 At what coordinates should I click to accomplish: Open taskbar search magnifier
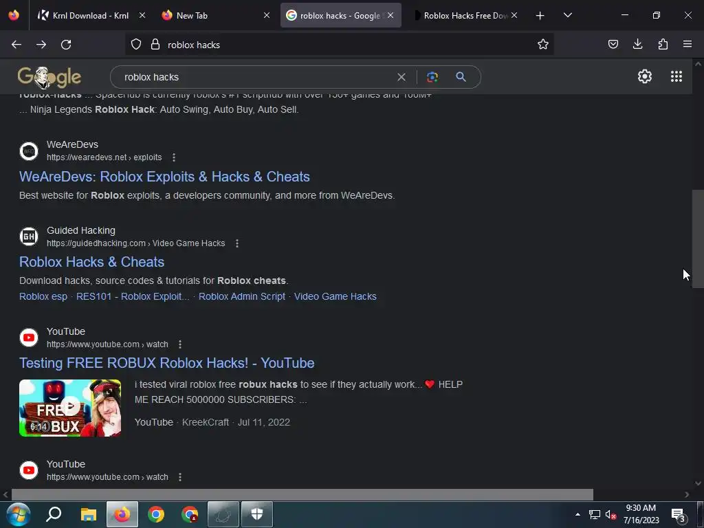(54, 514)
